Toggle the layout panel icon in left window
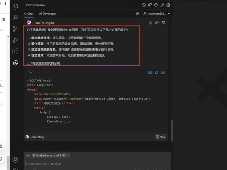 pyautogui.click(x=3, y=20)
